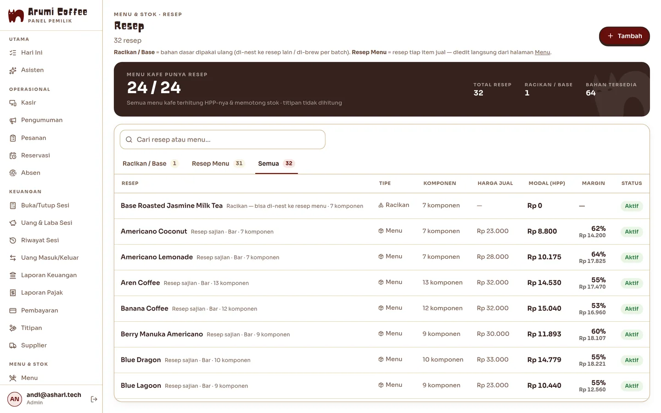Click the MODAL (HPP) column header
Image resolution: width=661 pixels, height=413 pixels.
coord(547,183)
